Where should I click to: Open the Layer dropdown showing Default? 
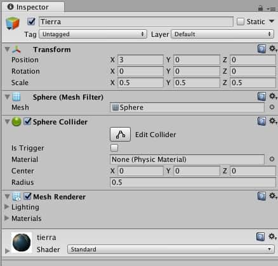pyautogui.click(x=222, y=34)
